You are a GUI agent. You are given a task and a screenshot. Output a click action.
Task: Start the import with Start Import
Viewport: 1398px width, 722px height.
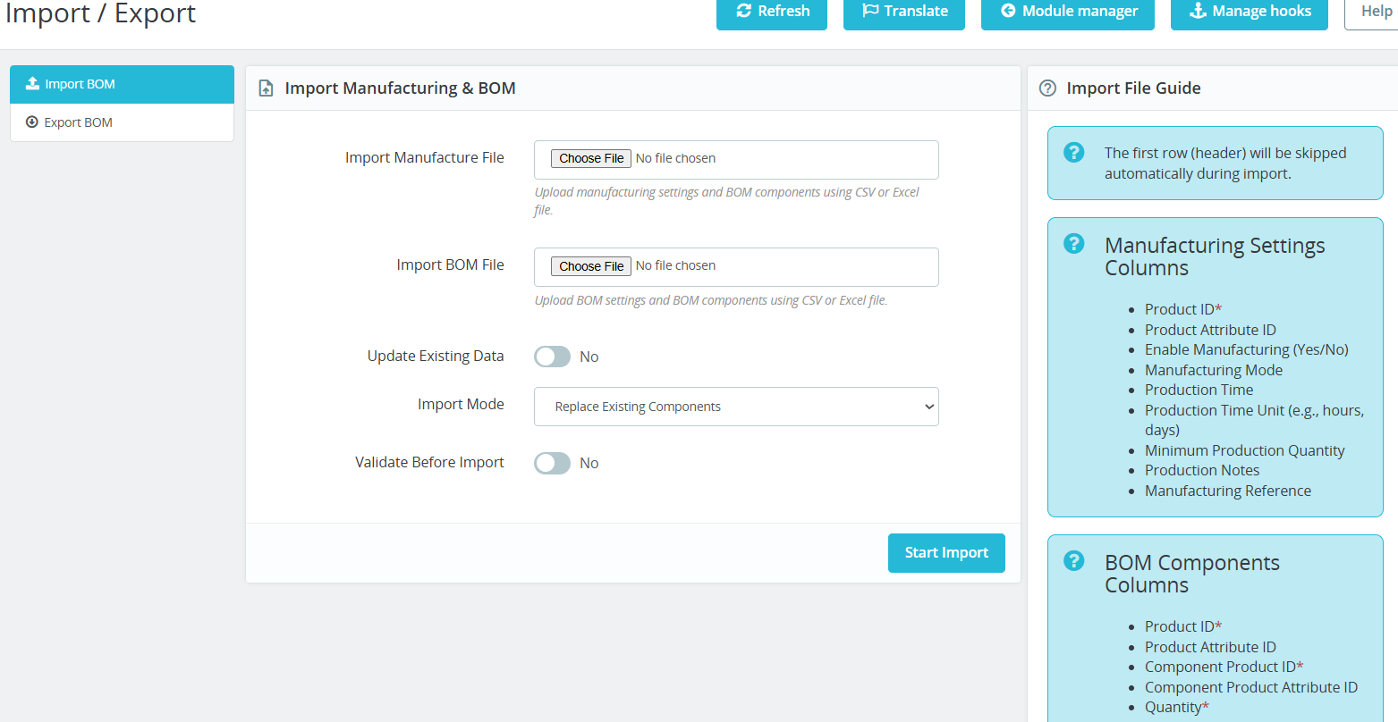pyautogui.click(x=946, y=553)
